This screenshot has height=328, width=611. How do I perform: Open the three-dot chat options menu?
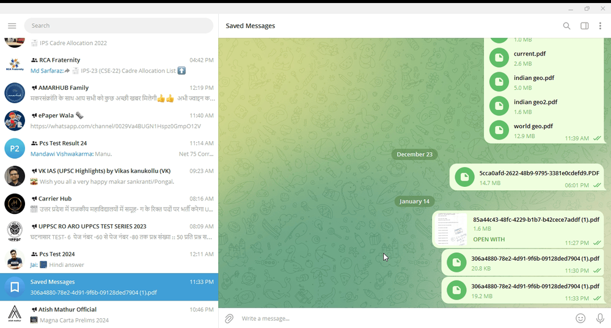(600, 26)
